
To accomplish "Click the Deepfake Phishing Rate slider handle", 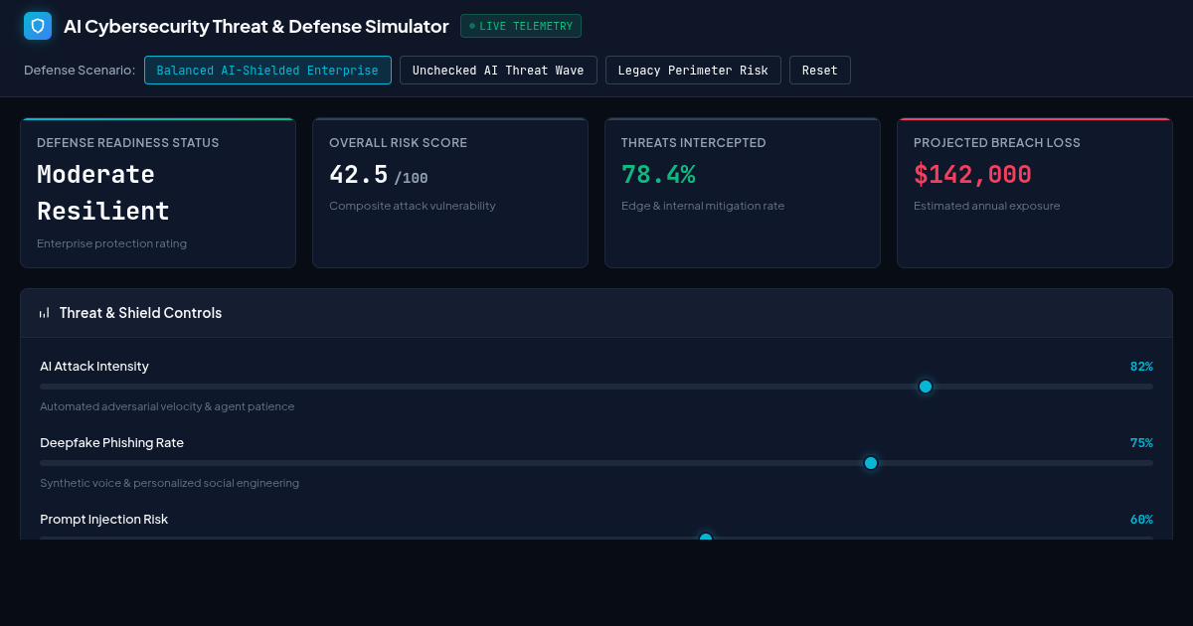I will pos(871,463).
